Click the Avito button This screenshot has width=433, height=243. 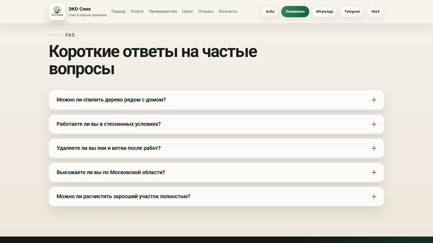tap(270, 12)
